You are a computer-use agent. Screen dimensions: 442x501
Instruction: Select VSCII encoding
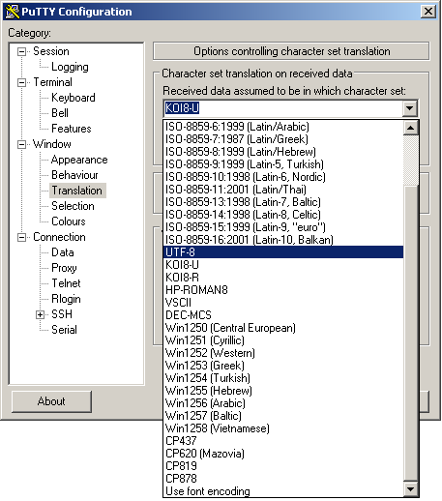tap(283, 303)
